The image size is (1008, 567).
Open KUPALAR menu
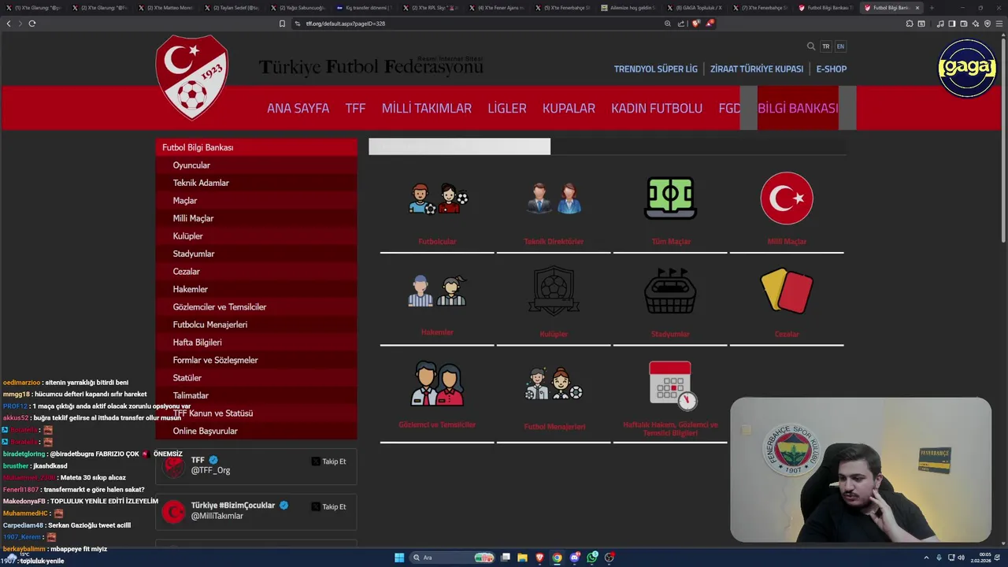point(569,108)
